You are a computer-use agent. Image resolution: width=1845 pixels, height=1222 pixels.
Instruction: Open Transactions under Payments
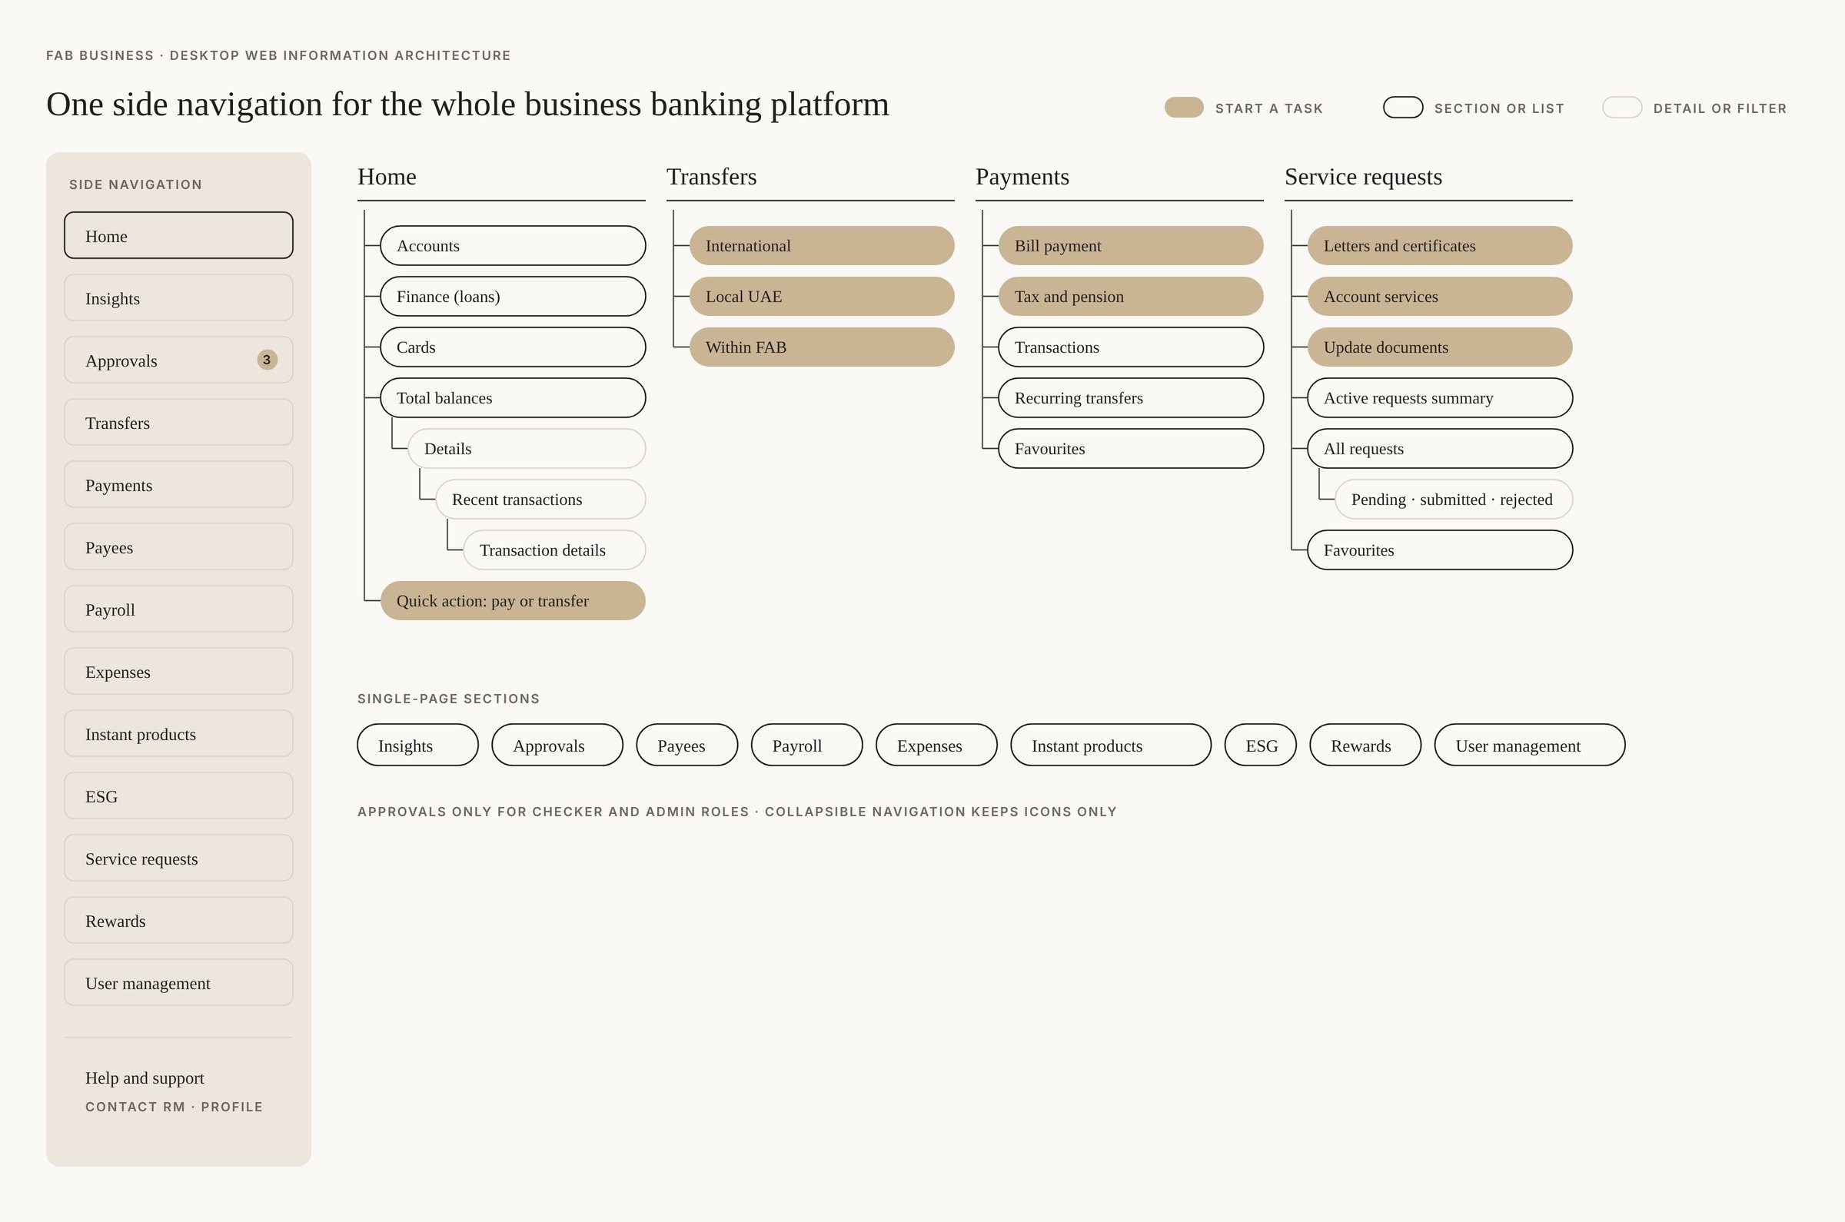pyautogui.click(x=1131, y=347)
